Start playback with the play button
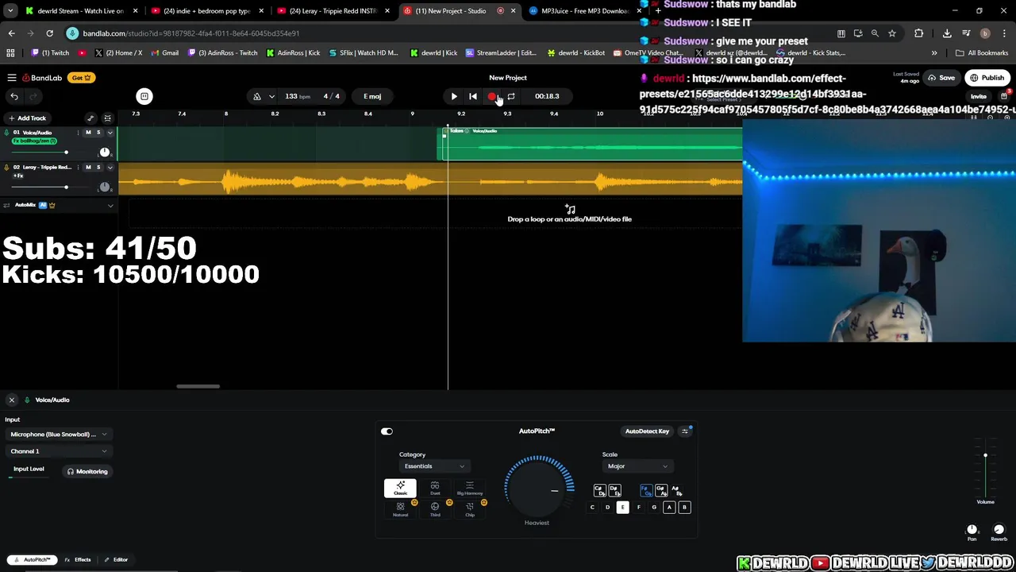The width and height of the screenshot is (1016, 572). click(x=454, y=96)
